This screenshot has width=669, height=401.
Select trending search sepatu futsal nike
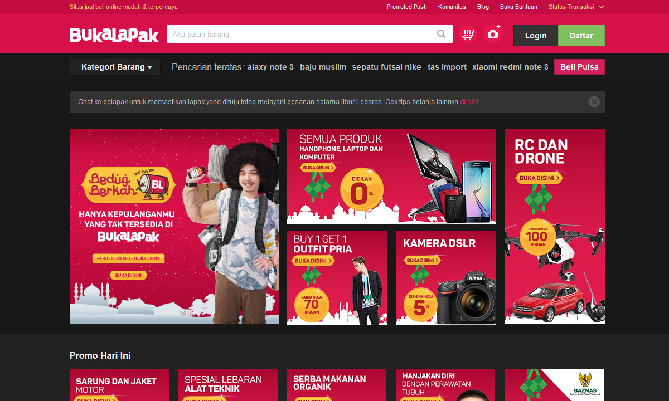386,67
